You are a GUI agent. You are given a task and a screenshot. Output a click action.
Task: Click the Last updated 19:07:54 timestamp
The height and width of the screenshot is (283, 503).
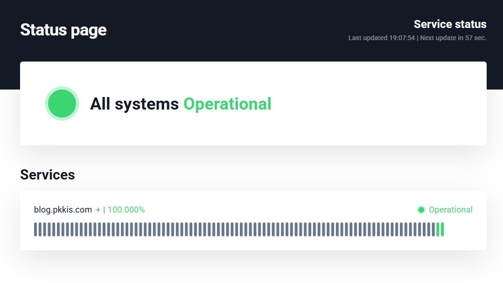[381, 38]
